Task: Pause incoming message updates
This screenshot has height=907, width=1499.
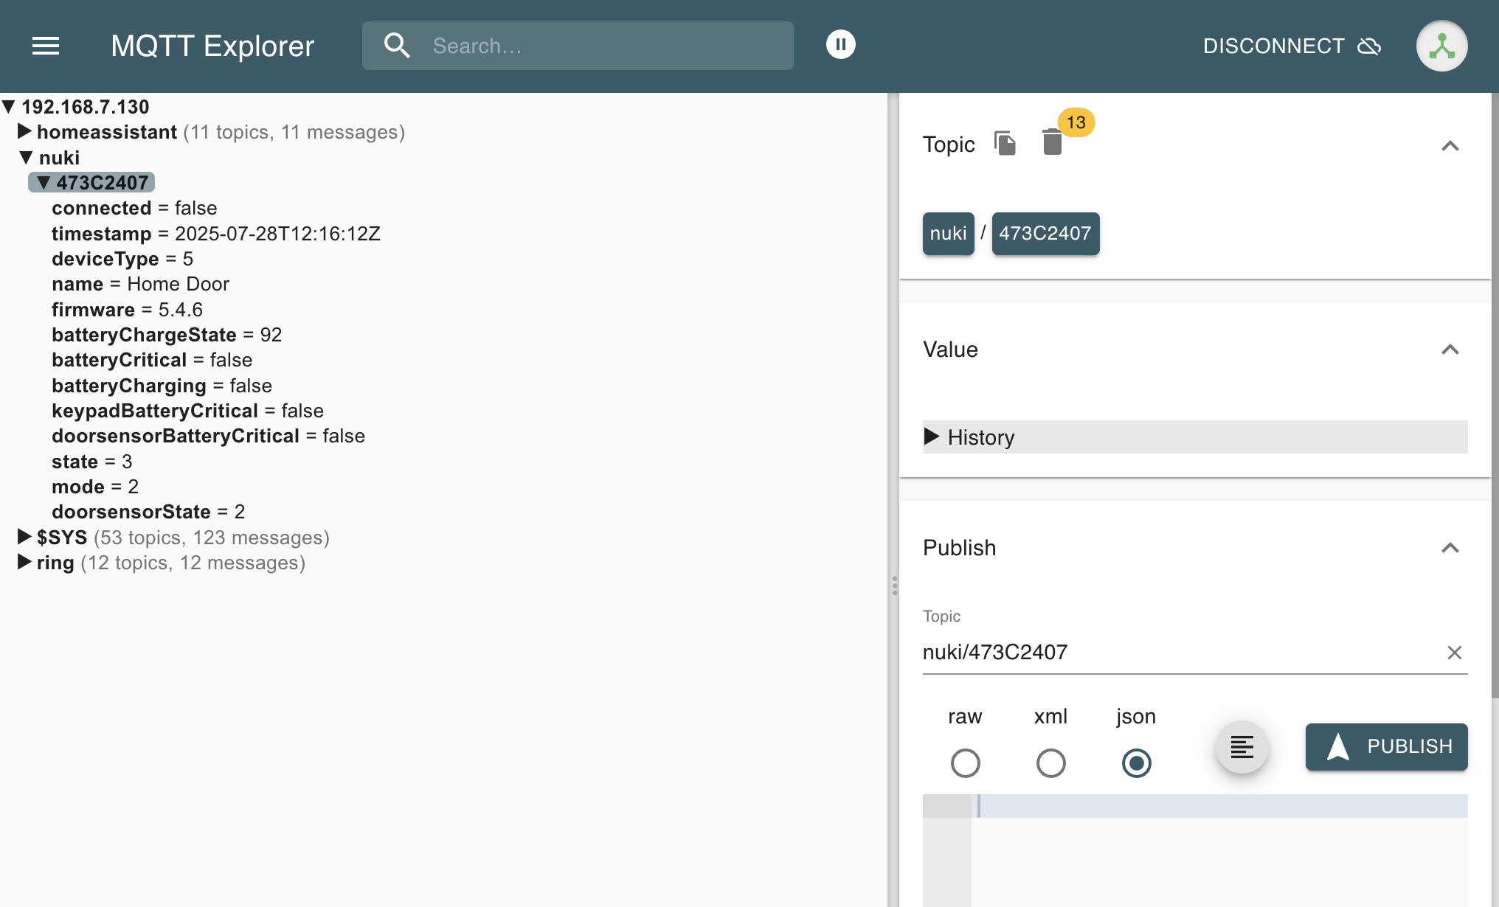Action: (840, 44)
